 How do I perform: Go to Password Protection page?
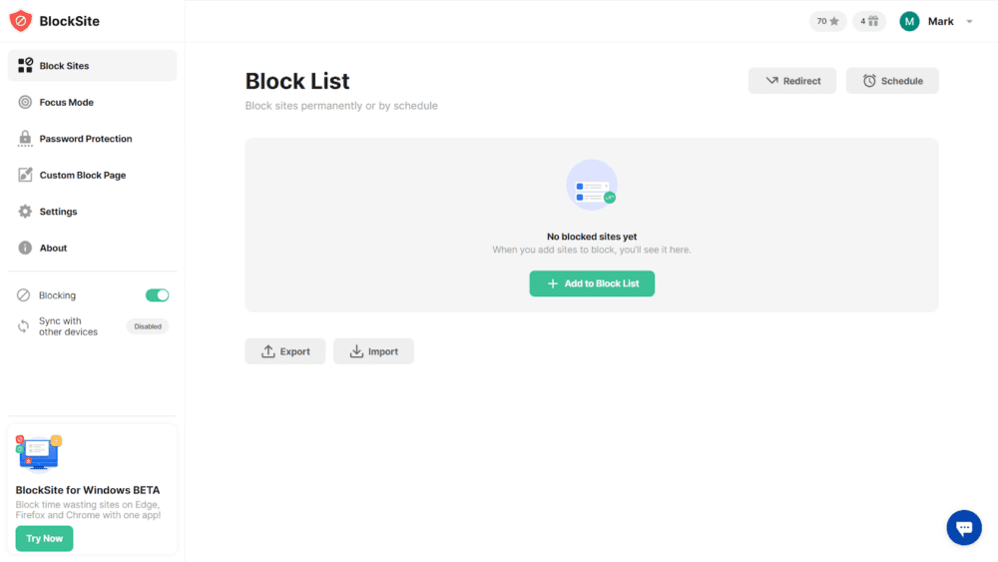(x=92, y=138)
